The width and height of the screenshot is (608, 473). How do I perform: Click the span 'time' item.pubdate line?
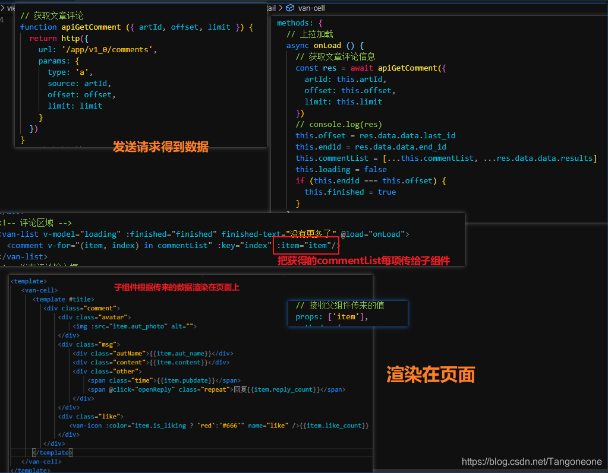pyautogui.click(x=164, y=380)
